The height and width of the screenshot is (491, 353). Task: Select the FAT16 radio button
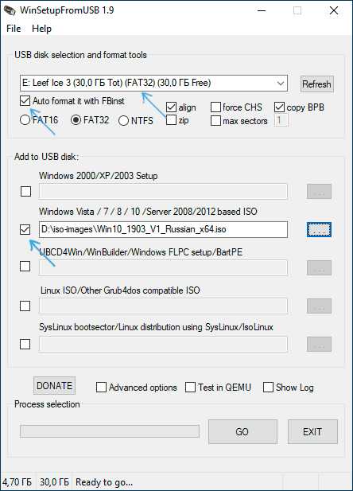[x=25, y=120]
